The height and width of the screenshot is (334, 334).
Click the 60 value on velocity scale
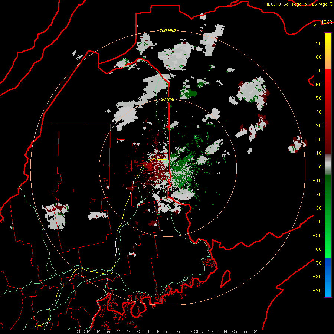pos(319,84)
